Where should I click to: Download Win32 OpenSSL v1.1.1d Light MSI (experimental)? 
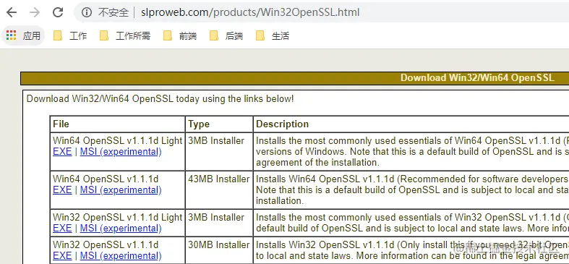(121, 228)
